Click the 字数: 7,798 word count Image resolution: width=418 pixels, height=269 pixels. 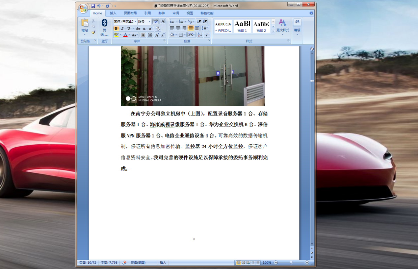click(x=109, y=263)
